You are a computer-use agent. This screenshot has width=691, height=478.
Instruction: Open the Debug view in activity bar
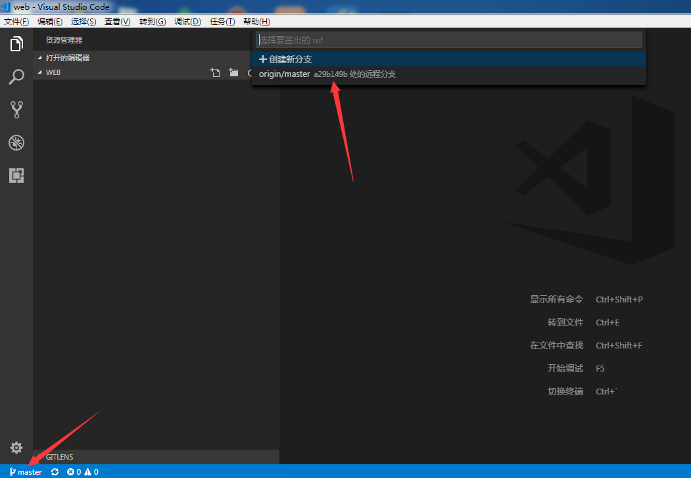pyautogui.click(x=16, y=142)
